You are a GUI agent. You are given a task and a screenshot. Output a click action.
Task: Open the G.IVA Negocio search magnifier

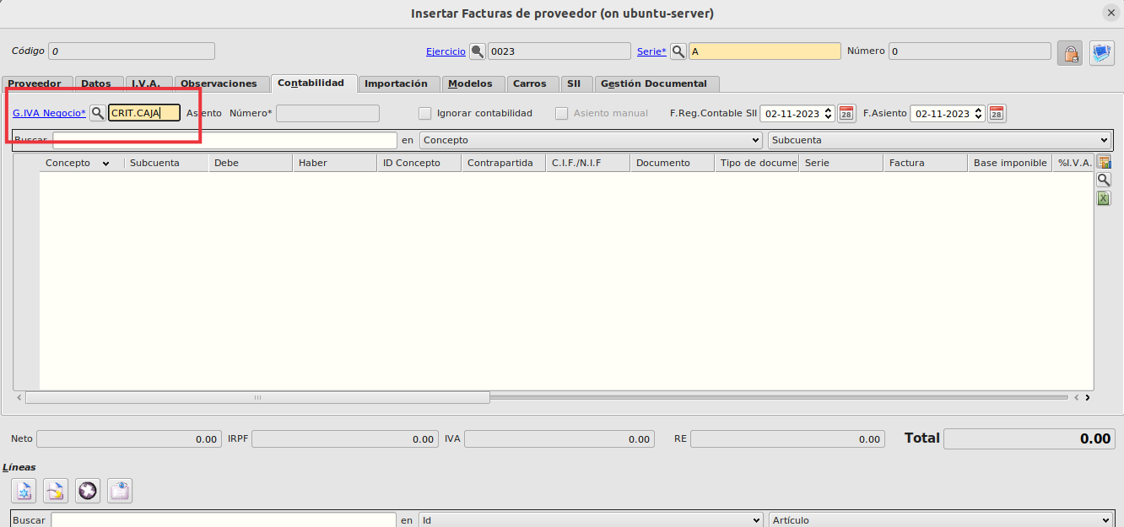[98, 113]
